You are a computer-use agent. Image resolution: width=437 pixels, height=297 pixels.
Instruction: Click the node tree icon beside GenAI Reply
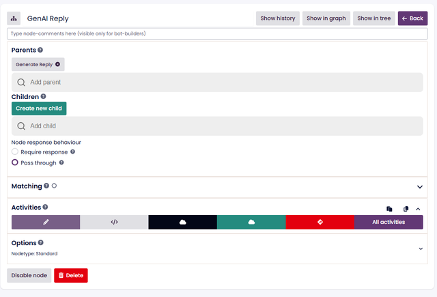pyautogui.click(x=14, y=18)
